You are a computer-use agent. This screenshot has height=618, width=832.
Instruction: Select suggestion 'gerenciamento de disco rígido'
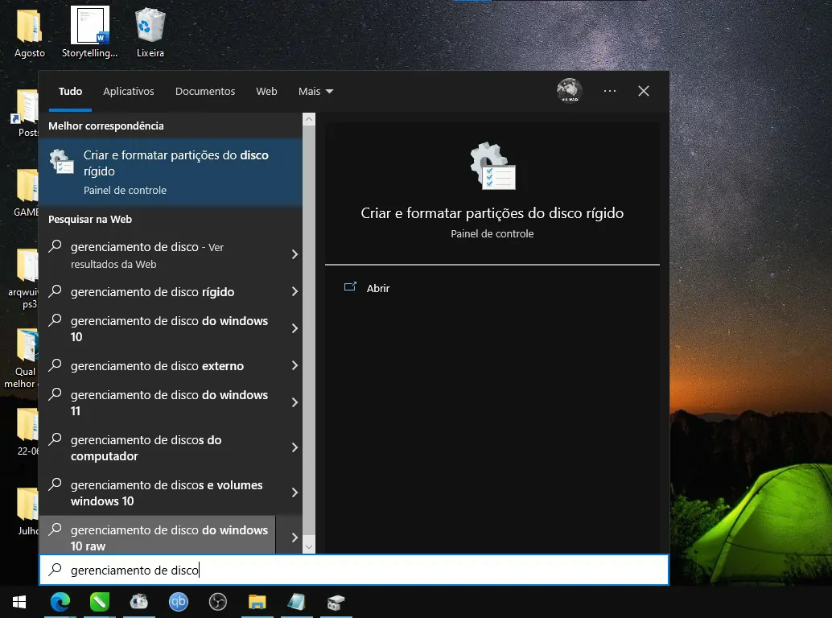(x=159, y=292)
